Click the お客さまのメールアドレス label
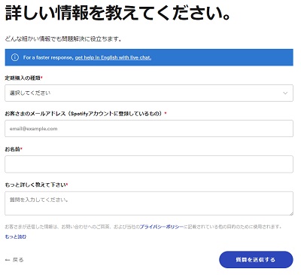301x275 pixels. tap(86, 114)
